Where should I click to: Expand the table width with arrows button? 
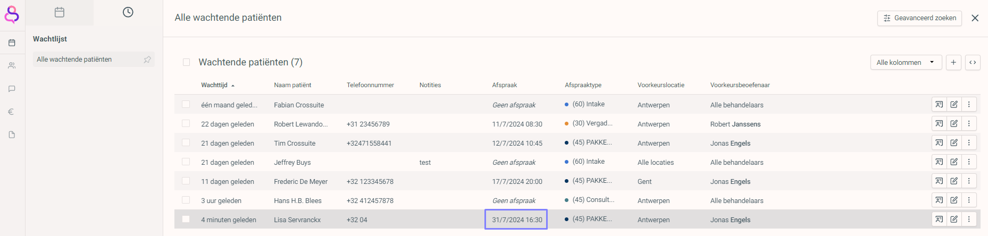pos(973,62)
